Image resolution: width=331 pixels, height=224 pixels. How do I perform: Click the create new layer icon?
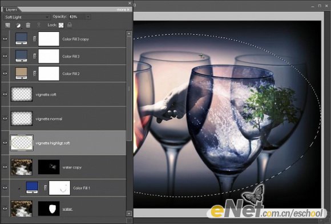8,25
